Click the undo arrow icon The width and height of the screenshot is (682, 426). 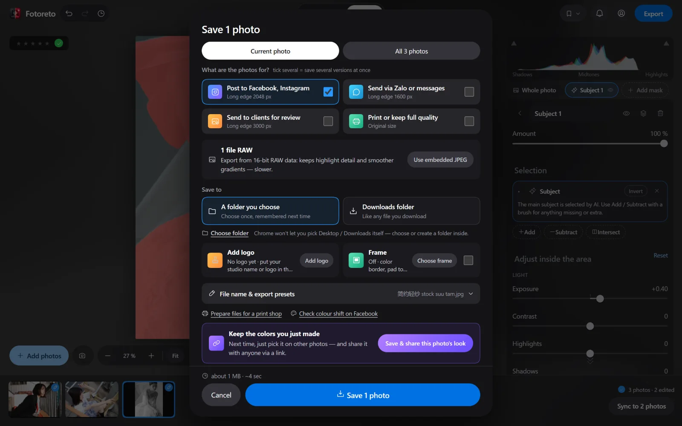click(x=69, y=14)
